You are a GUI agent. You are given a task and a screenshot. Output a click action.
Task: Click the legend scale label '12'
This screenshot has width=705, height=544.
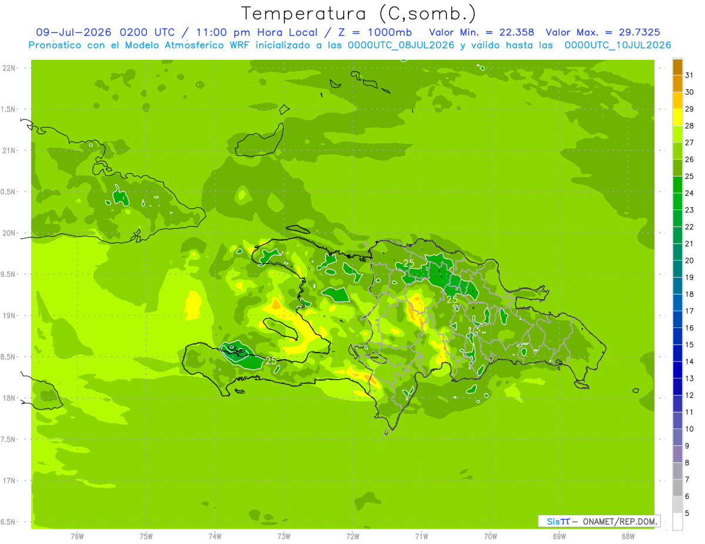tap(689, 395)
